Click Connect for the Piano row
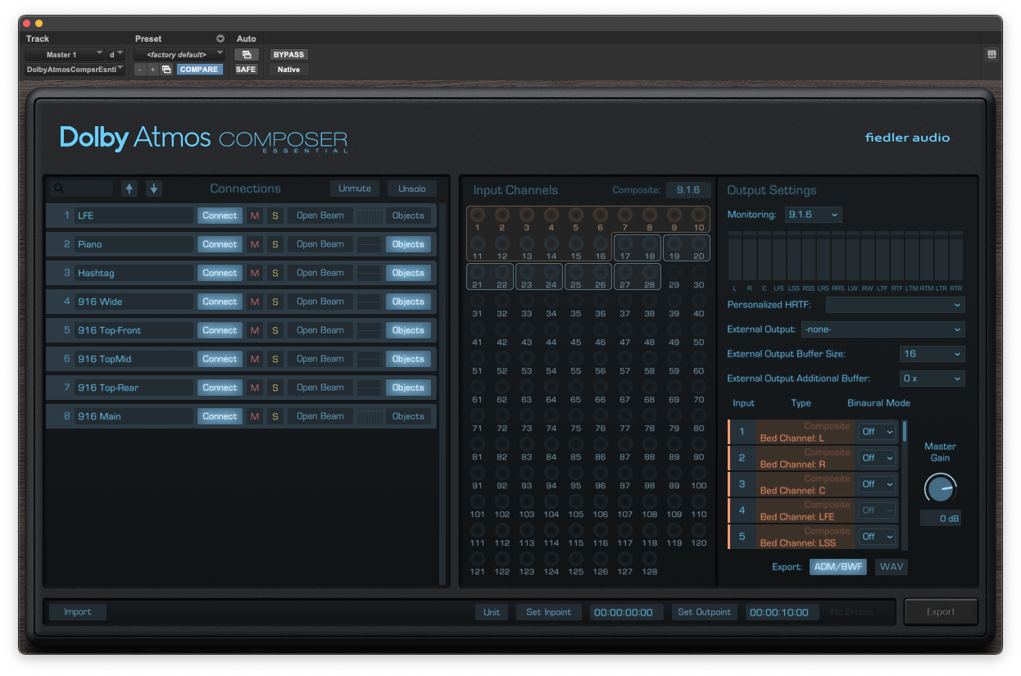 tap(220, 244)
